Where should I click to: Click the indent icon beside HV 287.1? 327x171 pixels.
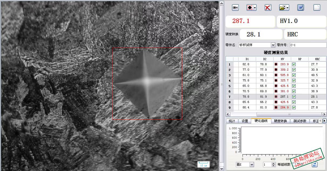(276, 97)
